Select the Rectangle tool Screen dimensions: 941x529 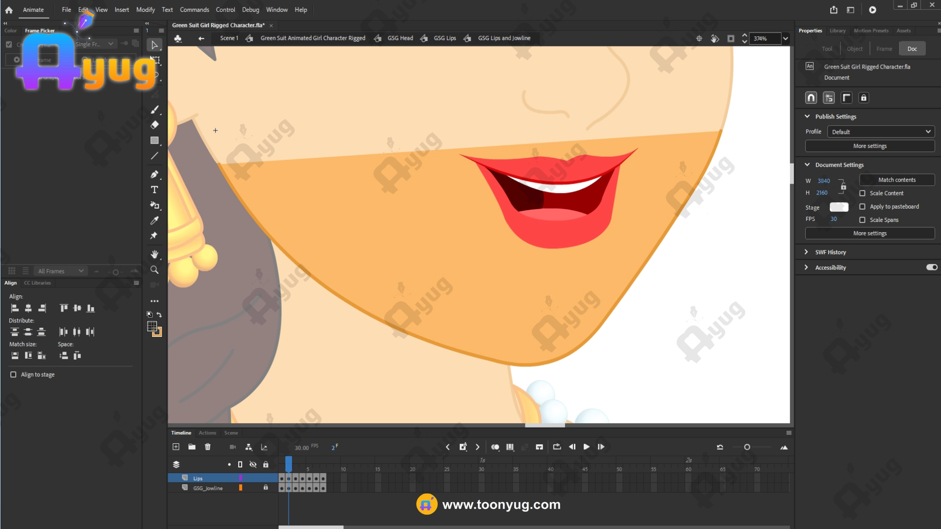[x=154, y=141]
